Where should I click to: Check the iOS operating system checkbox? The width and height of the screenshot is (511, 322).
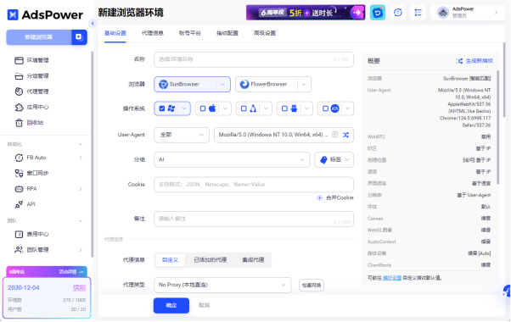(325, 108)
